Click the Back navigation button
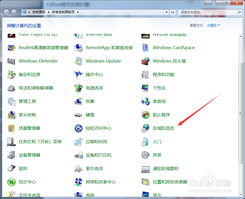 pos(6,12)
